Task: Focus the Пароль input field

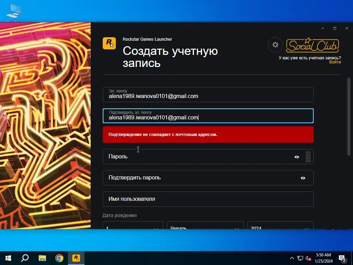Action: pos(208,157)
